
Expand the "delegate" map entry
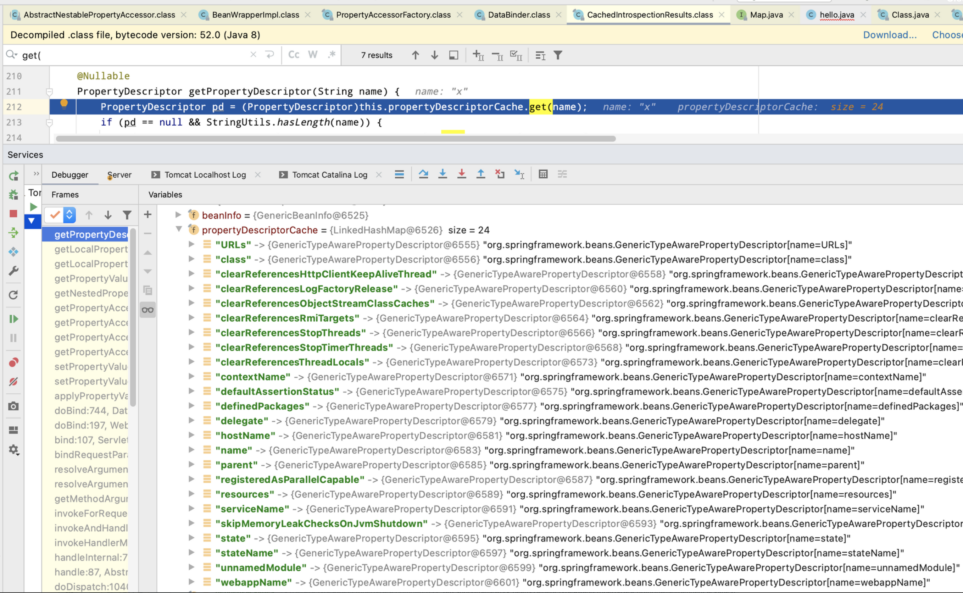click(x=191, y=420)
